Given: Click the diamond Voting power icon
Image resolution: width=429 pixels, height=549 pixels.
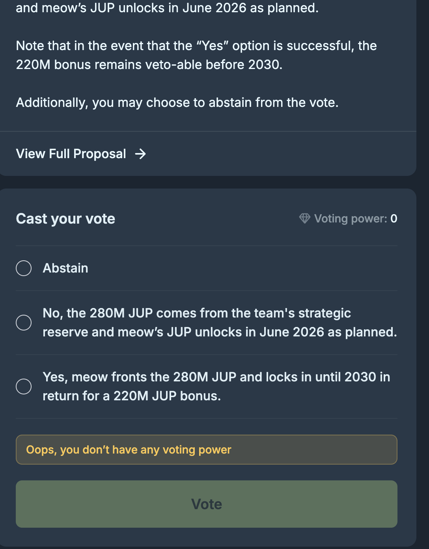Looking at the screenshot, I should point(304,218).
